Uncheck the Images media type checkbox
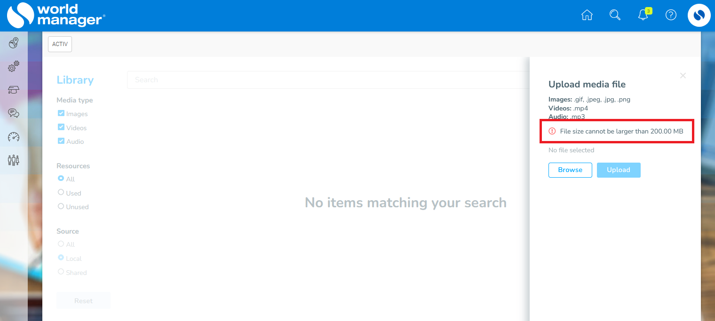Viewport: 715px width, 321px height. [x=61, y=113]
